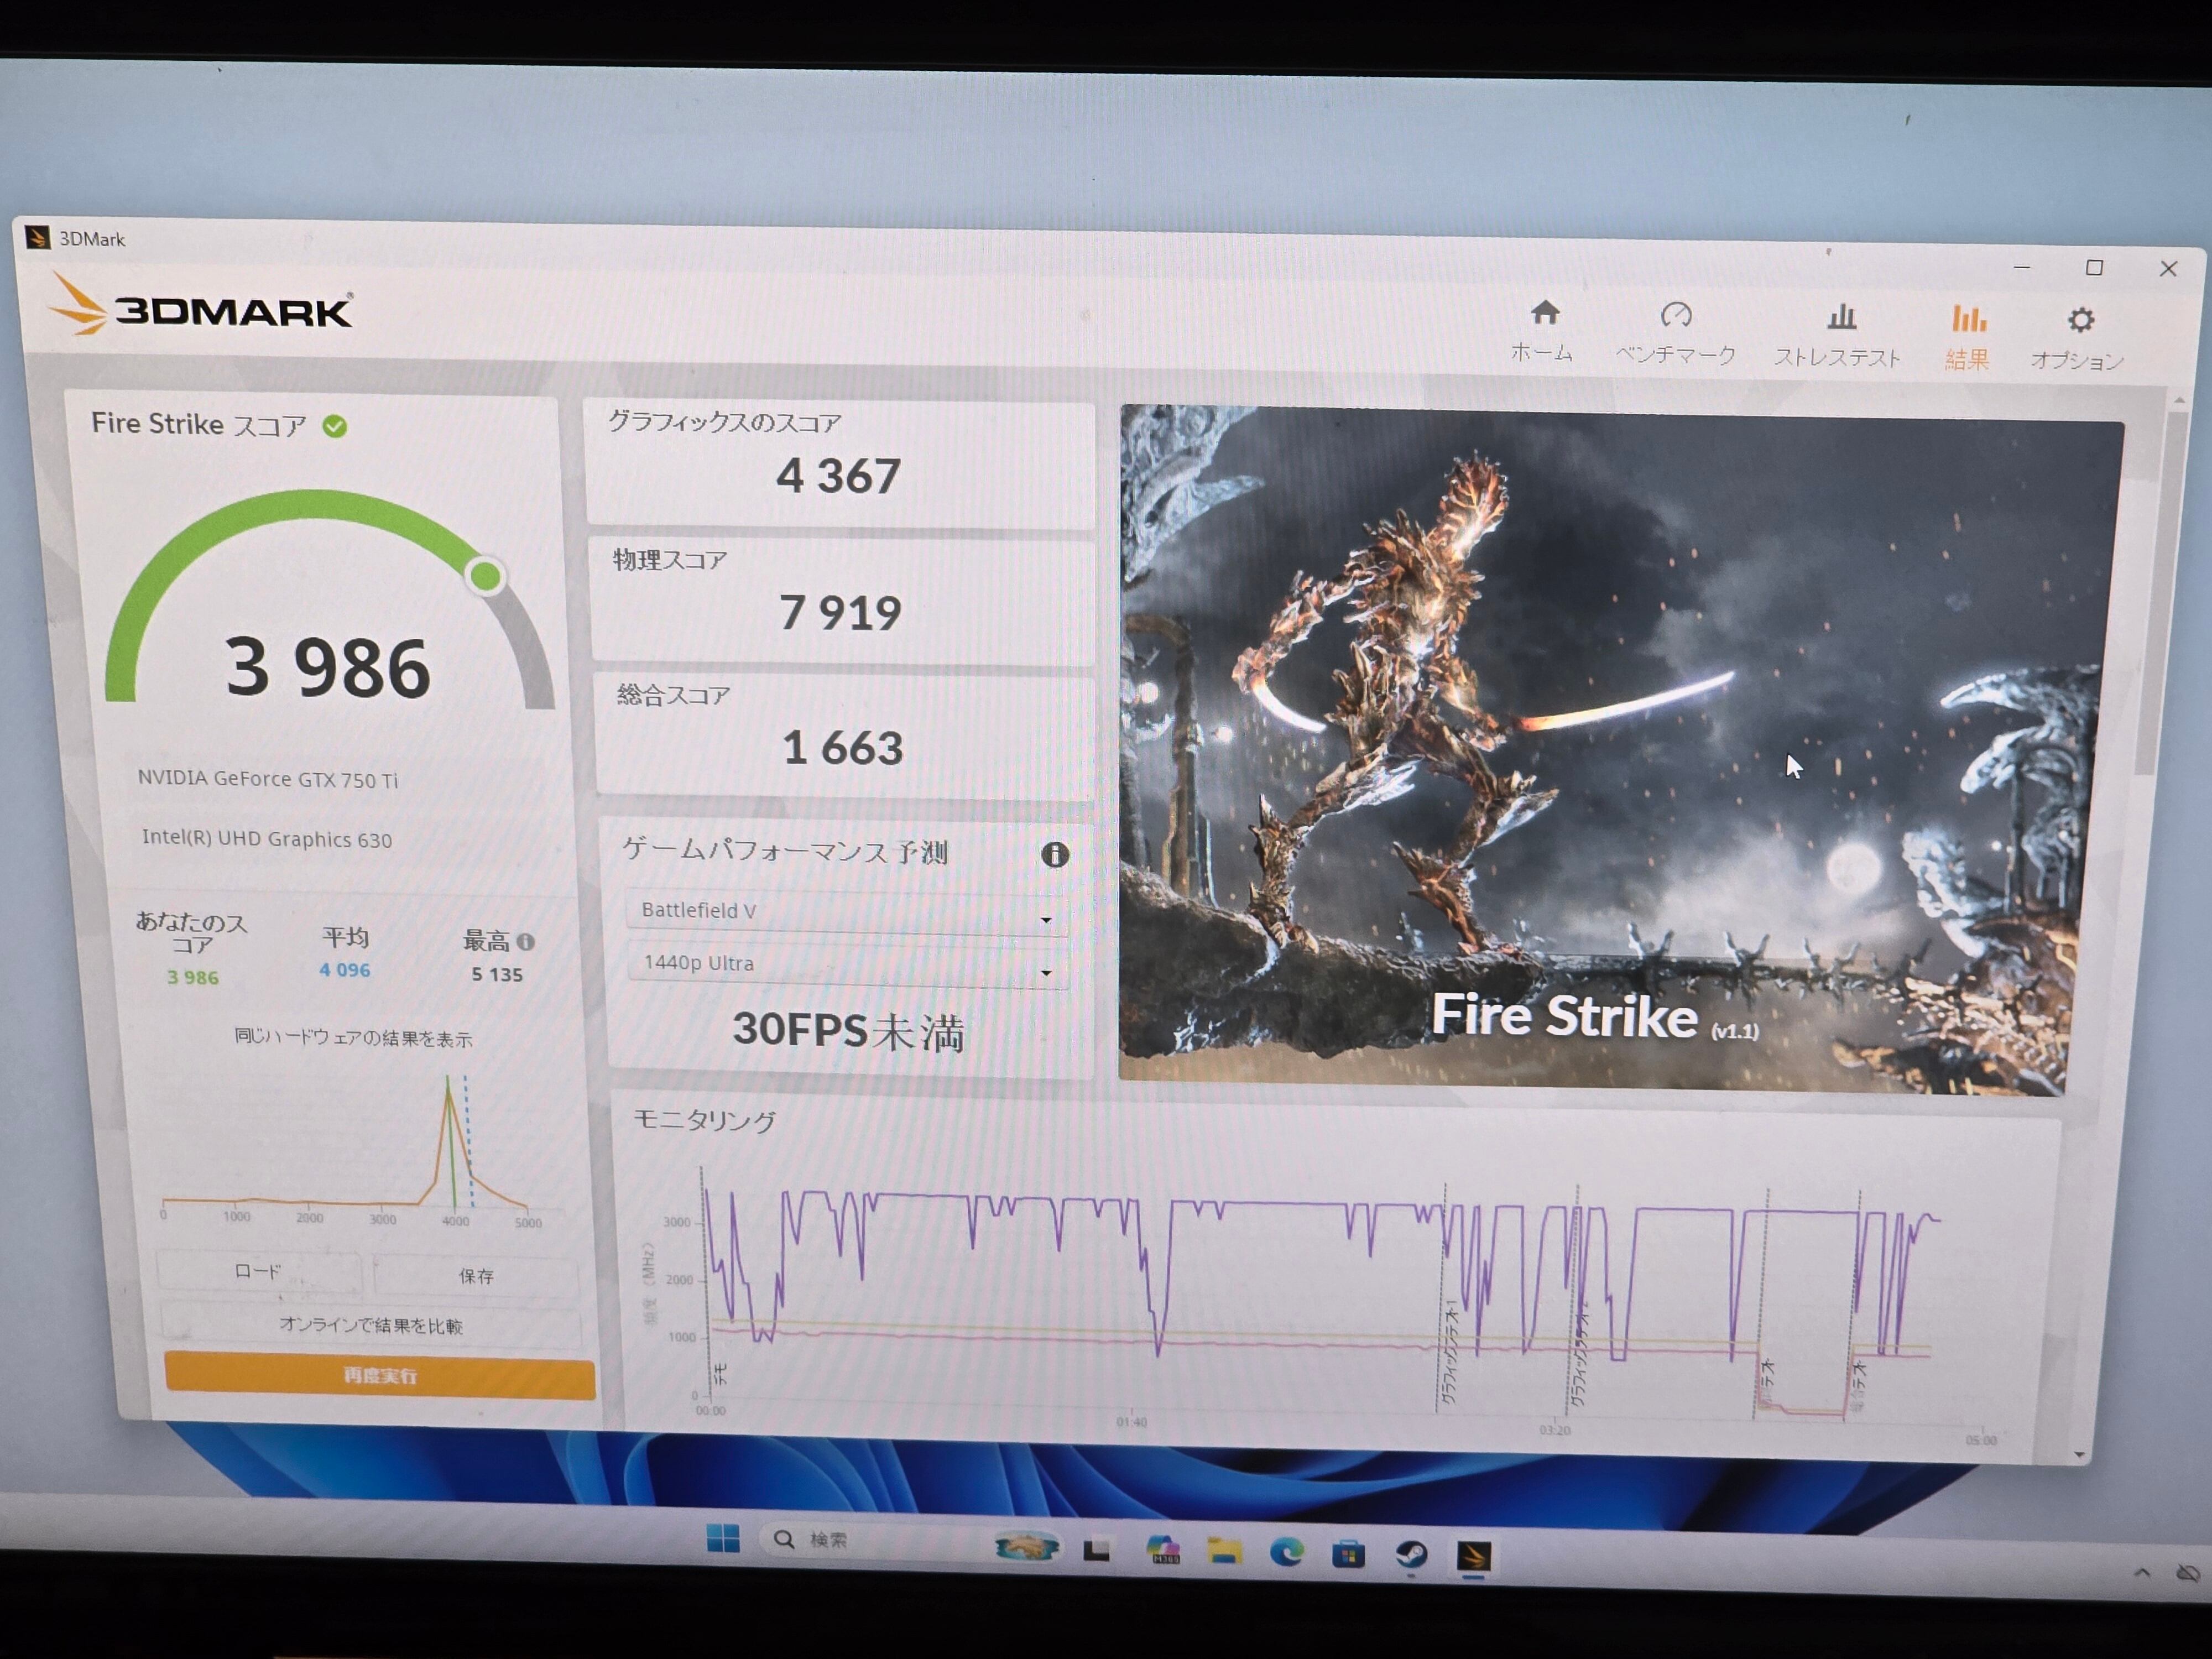Open the Stress Test (ストレステスト) chart icon

1841,319
